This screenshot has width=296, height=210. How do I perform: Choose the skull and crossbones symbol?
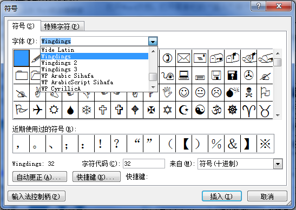point(248,92)
